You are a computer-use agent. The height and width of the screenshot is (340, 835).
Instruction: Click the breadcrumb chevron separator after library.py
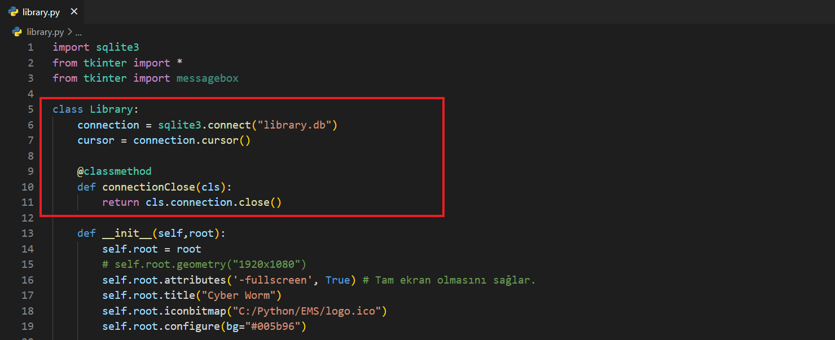click(x=69, y=32)
